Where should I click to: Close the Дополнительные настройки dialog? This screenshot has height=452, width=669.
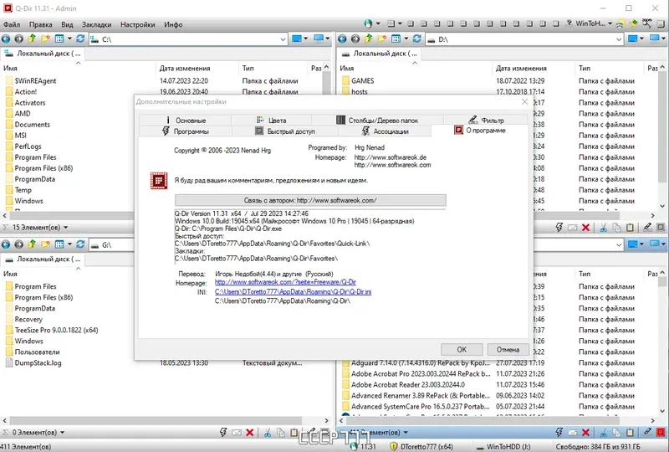525,101
